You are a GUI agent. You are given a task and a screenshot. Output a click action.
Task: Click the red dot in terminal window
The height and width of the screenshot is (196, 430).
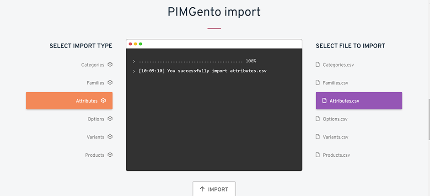click(130, 44)
